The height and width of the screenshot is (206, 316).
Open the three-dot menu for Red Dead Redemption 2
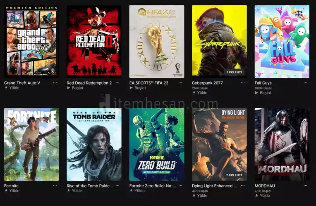[x=117, y=83]
